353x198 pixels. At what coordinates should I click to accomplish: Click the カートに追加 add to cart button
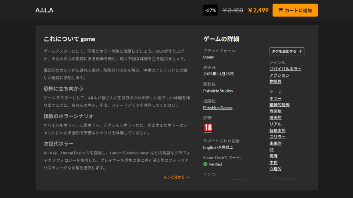(x=295, y=10)
